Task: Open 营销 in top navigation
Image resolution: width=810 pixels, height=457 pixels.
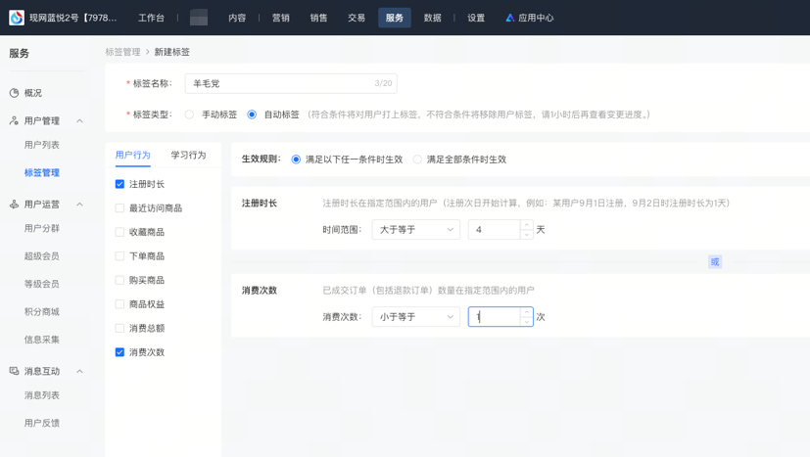Action: click(281, 18)
